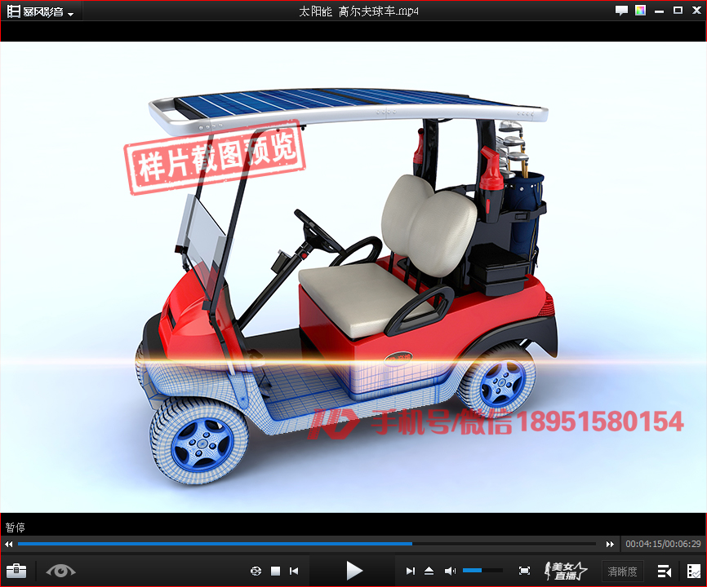Screen dimensions: 707x587
Task: Mute the audio with speaker icon
Action: click(450, 571)
